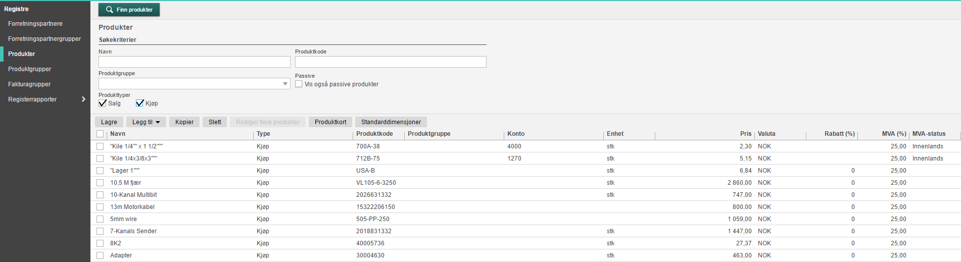Click account value 1270
This screenshot has height=262, width=961.
514,159
